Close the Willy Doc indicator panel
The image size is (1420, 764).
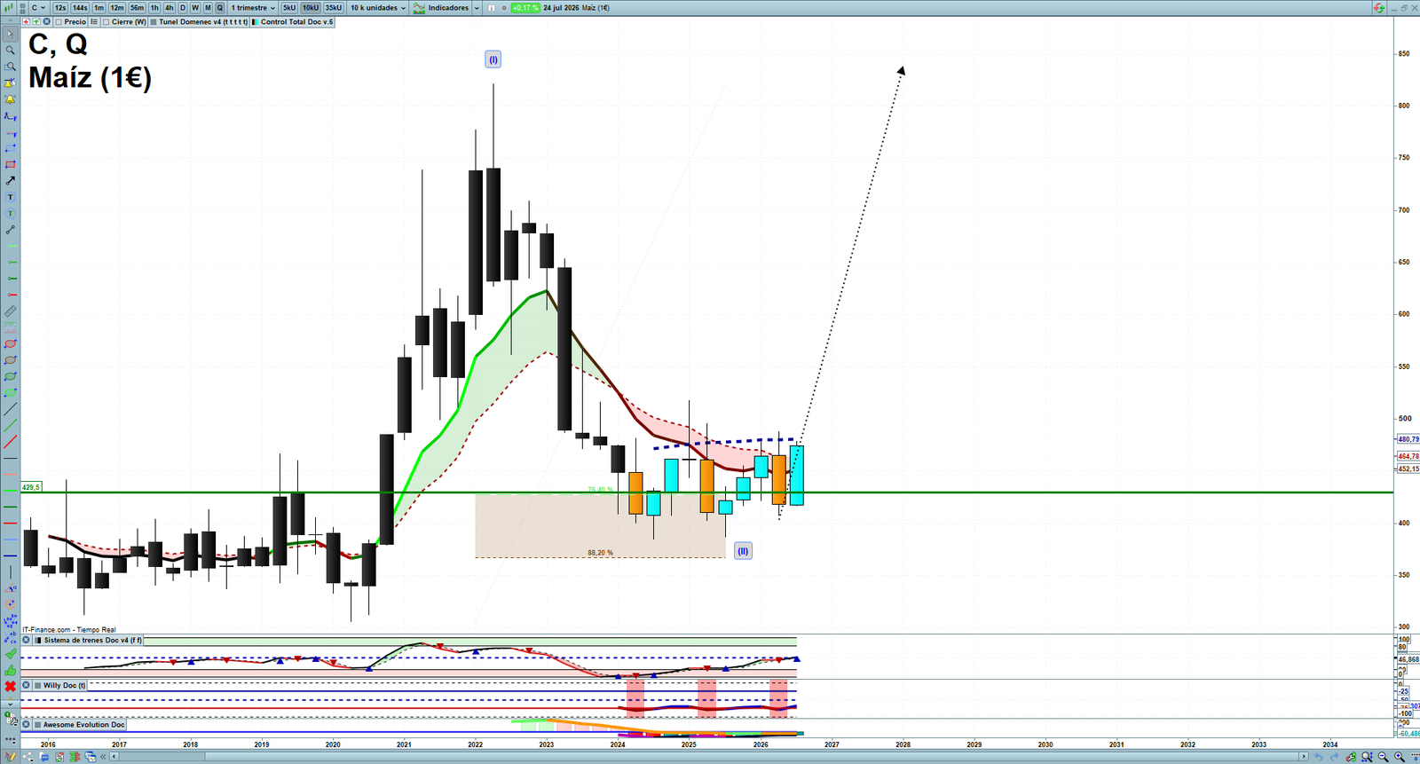[26, 685]
